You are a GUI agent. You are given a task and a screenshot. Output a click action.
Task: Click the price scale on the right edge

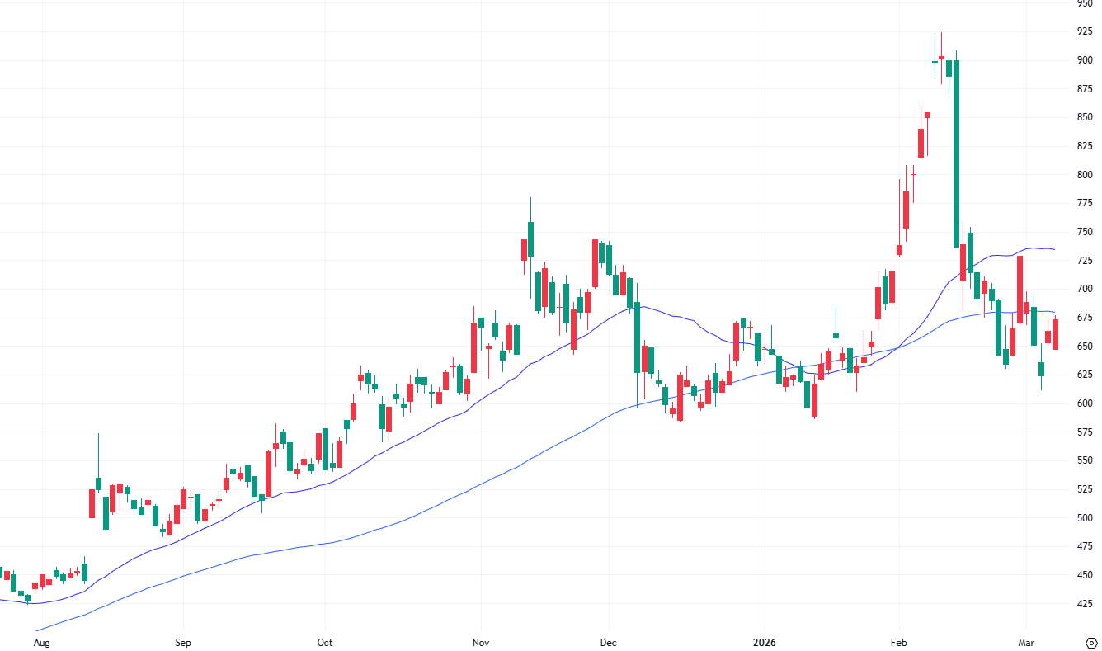tap(1083, 330)
